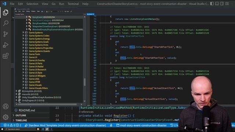
Task: Expand mscorlib assembly node
Action: (16, 94)
